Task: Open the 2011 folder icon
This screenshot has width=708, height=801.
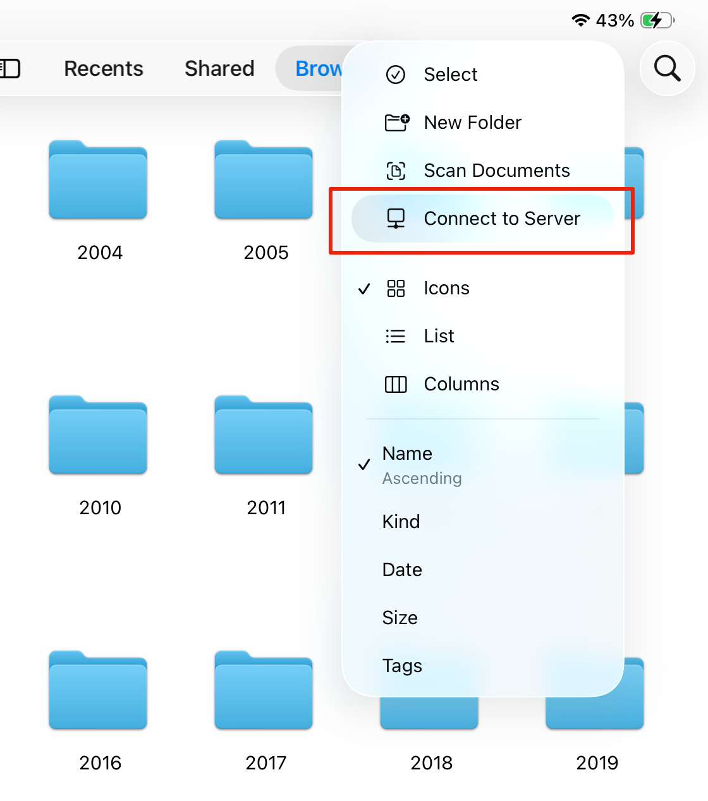Action: pyautogui.click(x=264, y=436)
